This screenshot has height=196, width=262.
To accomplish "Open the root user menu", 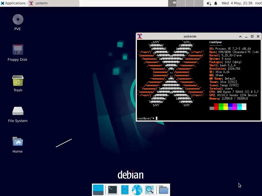I will click(258, 3).
